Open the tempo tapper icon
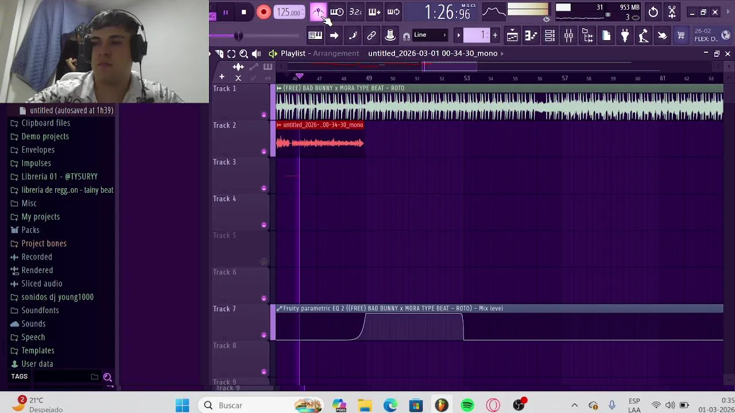 tap(644, 36)
